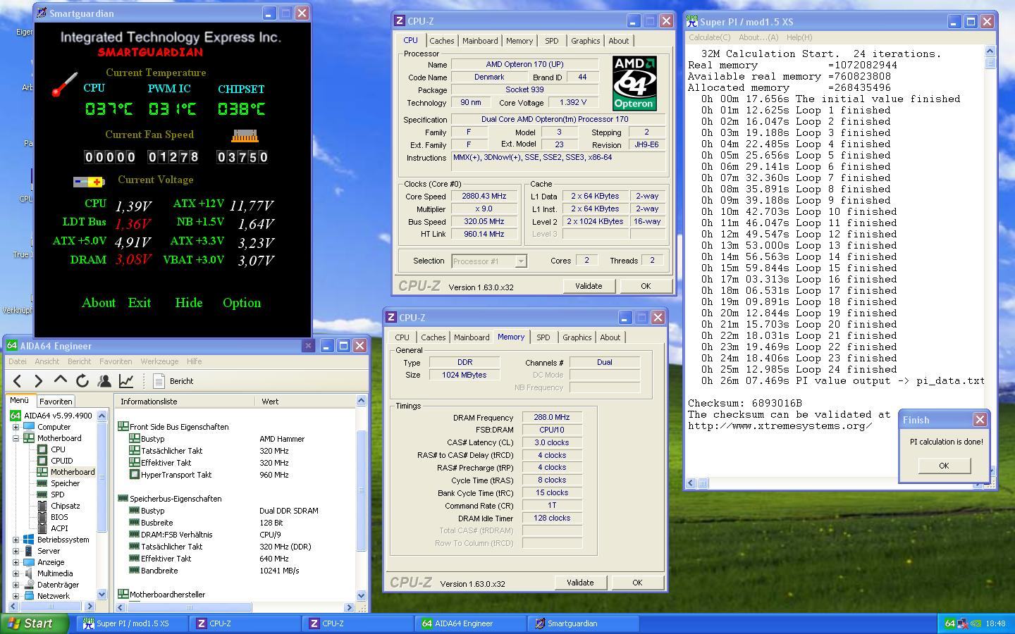Viewport: 1015px width, 634px height.
Task: Refresh the AIDA64 view with the reload icon
Action: (x=82, y=381)
